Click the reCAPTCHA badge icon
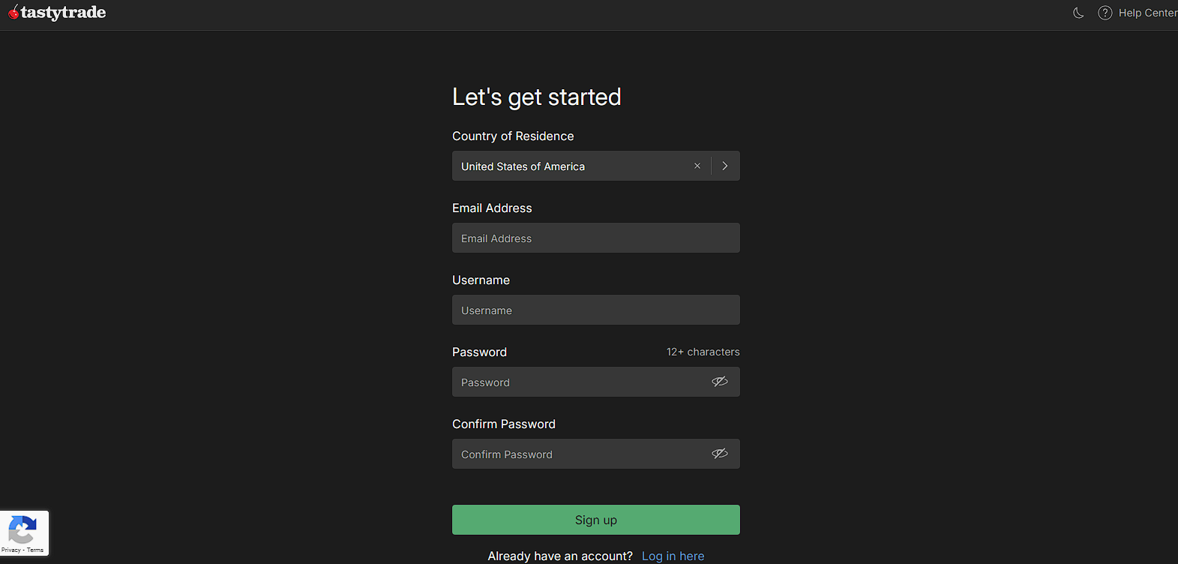 [x=22, y=530]
